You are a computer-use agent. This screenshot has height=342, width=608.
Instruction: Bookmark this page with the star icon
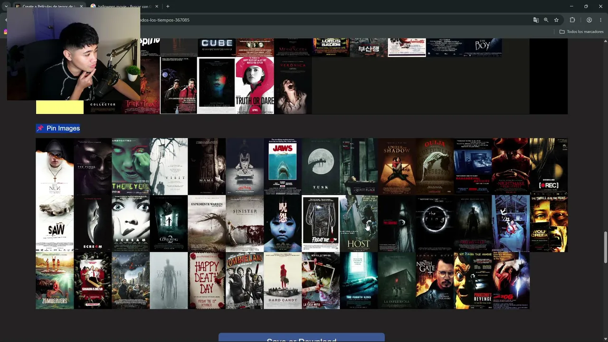[x=556, y=20]
